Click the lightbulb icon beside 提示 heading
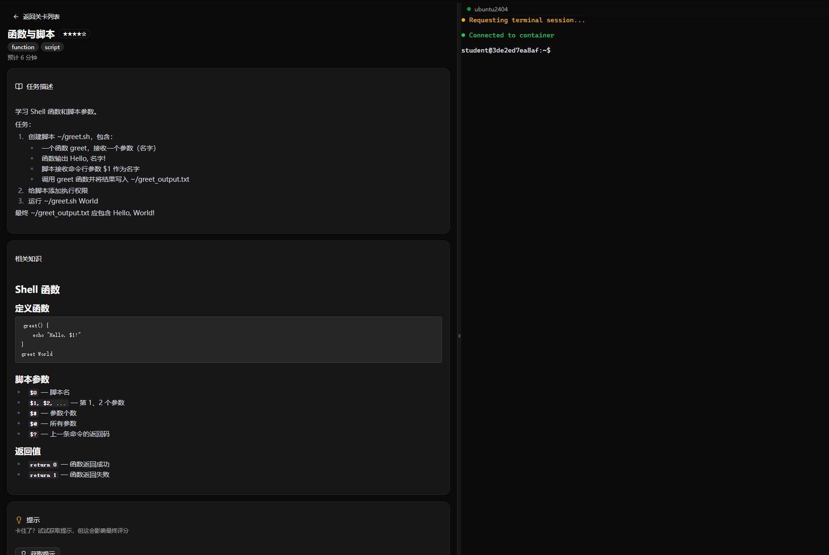829x555 pixels. 19,520
